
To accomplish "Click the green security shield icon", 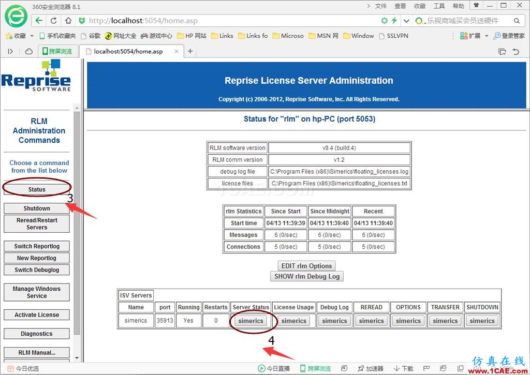I will coord(82,21).
